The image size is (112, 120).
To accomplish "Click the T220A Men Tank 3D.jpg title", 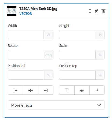I will coord(38,9).
